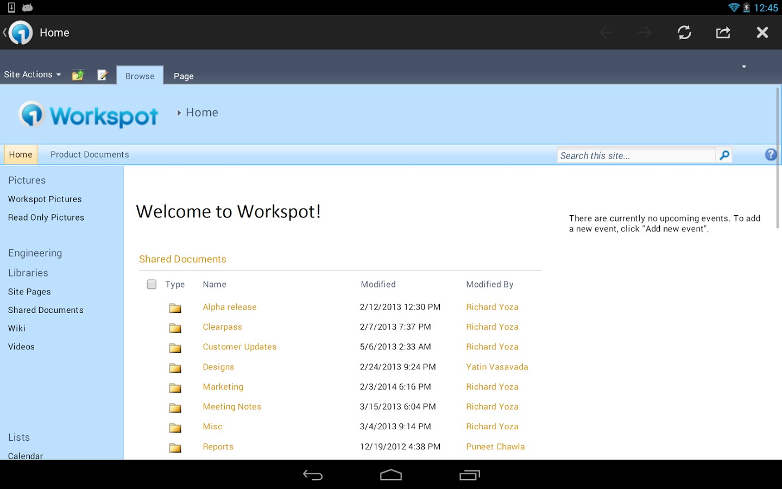Open Videos in the sidebar
Image resolution: width=782 pixels, height=489 pixels.
(21, 347)
